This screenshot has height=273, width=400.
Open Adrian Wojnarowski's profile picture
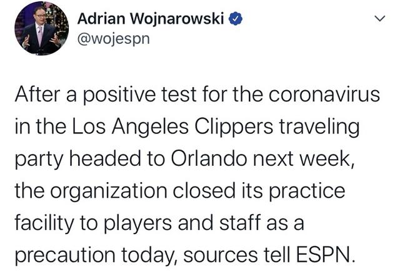[42, 28]
